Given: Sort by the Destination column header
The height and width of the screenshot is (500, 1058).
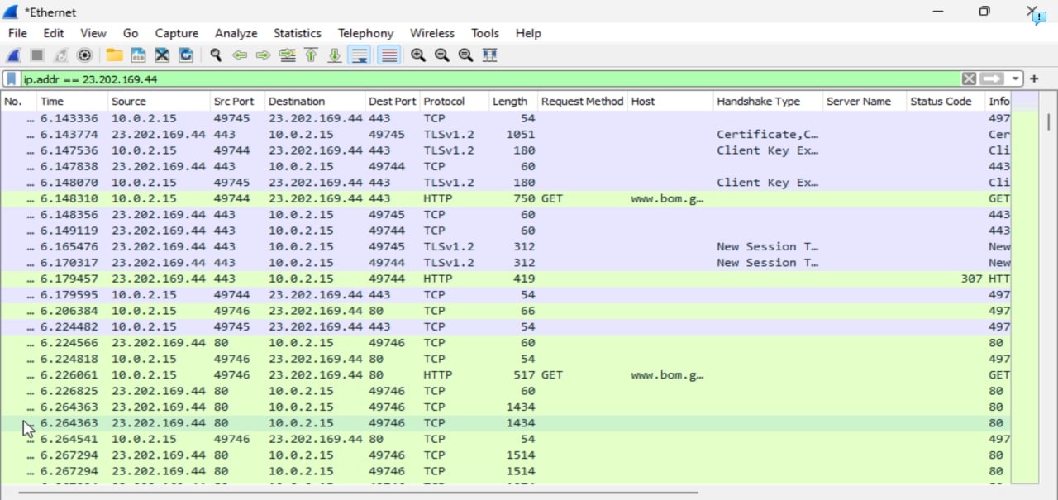Looking at the screenshot, I should click(x=315, y=102).
